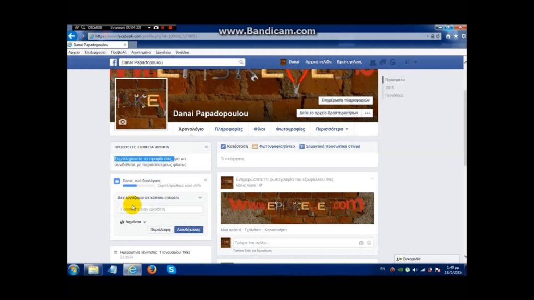
Task: Open the Συνομιλία chat bar
Action: [427, 259]
